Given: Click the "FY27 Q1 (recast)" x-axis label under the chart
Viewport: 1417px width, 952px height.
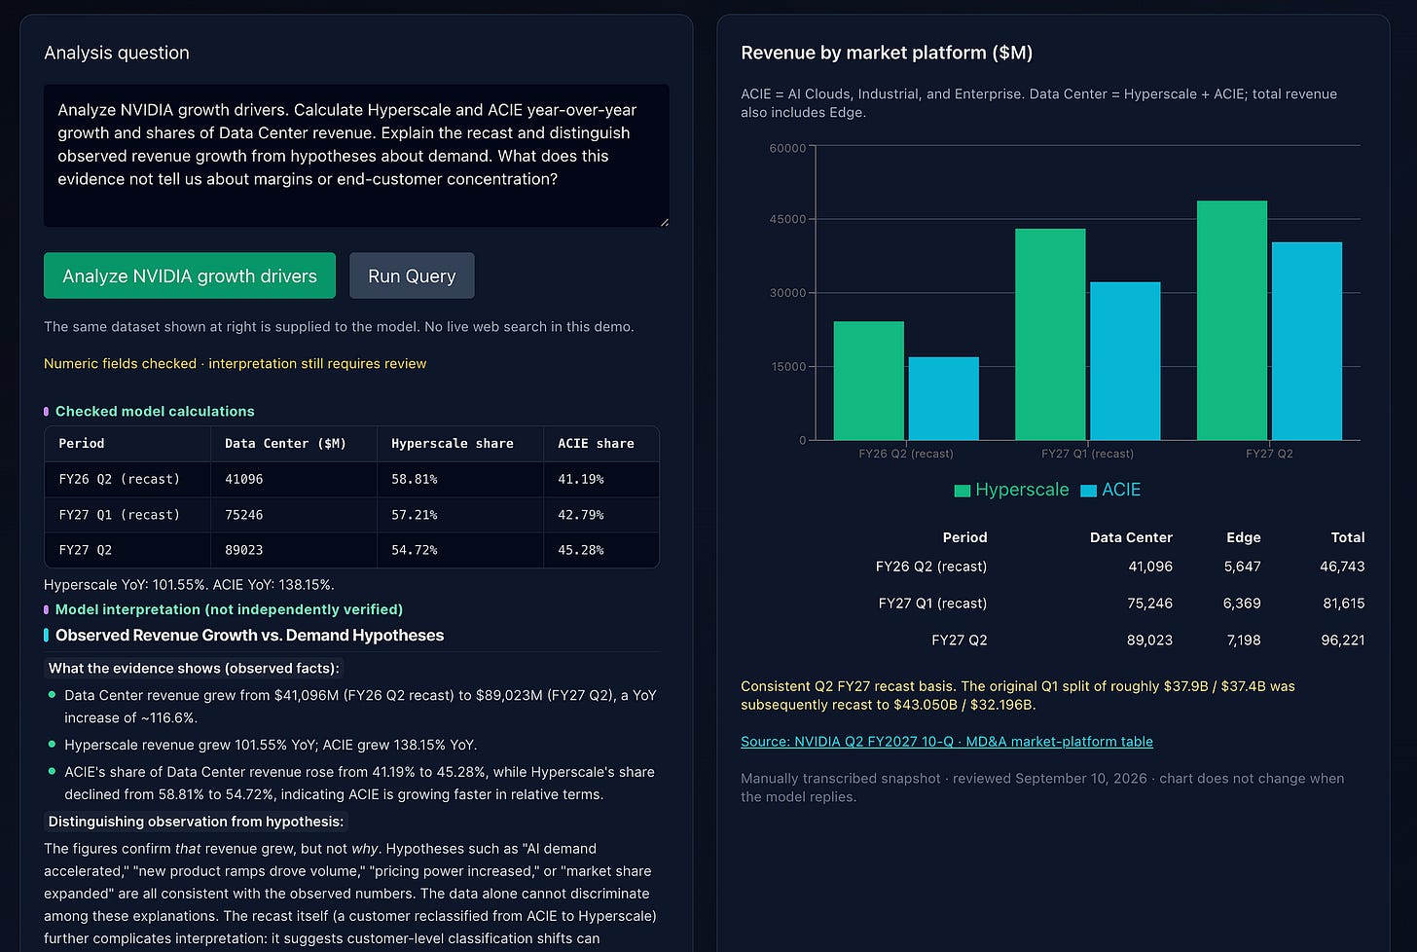Looking at the screenshot, I should coord(1087,454).
